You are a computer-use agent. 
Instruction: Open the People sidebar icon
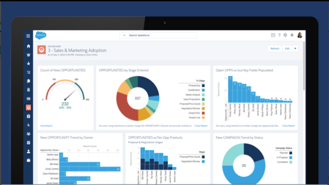pos(28,152)
